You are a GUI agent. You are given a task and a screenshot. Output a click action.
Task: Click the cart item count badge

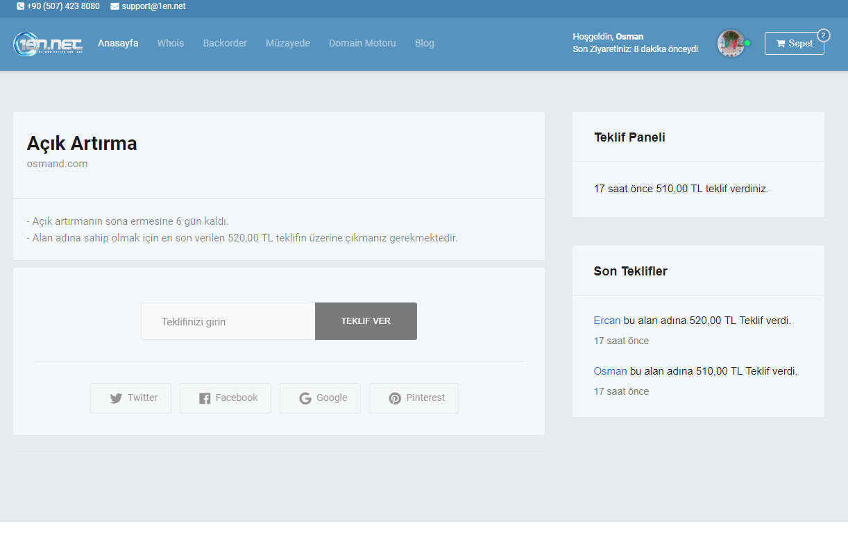(823, 35)
